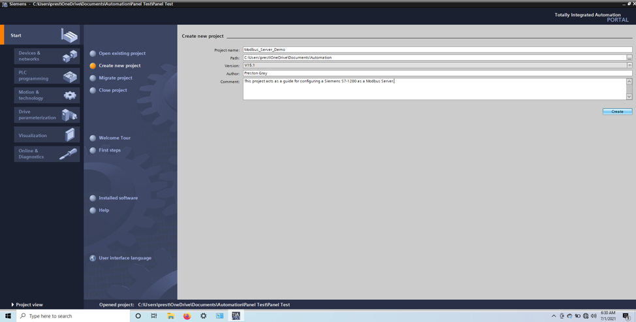
Task: Open First steps
Action: point(110,150)
